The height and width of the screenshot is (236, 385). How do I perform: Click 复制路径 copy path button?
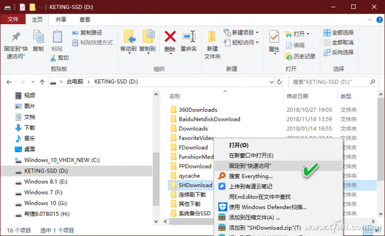pyautogui.click(x=87, y=33)
